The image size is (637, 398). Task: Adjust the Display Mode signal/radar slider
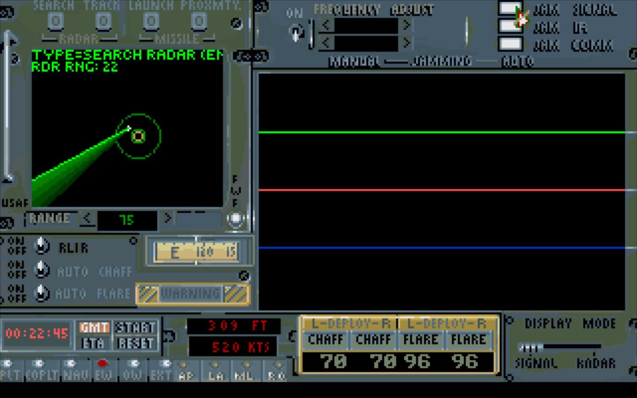[x=531, y=348]
